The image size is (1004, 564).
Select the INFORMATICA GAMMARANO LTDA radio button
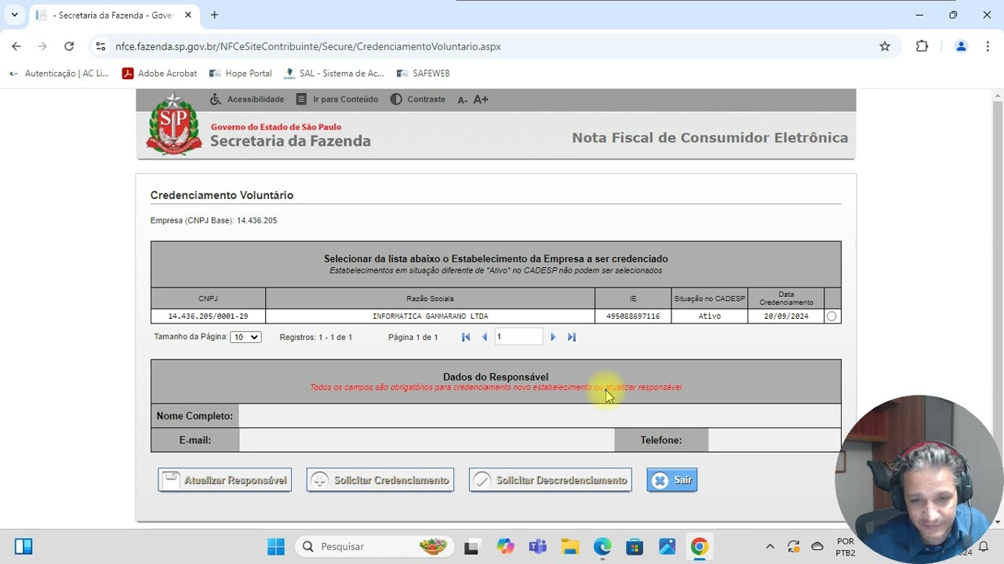click(x=831, y=316)
